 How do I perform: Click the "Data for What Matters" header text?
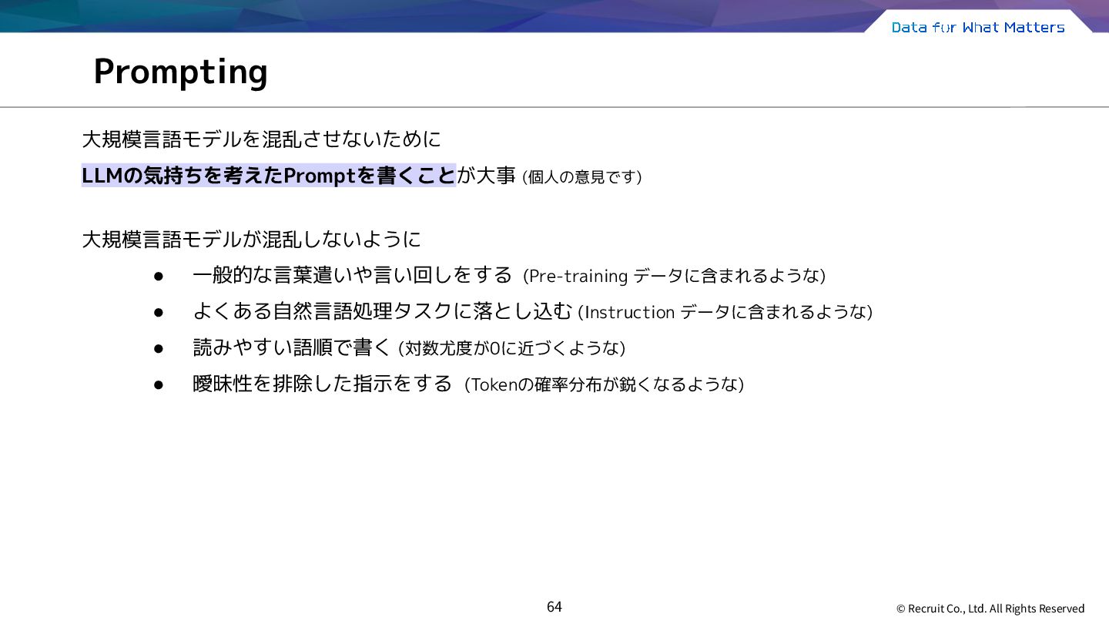[x=978, y=28]
